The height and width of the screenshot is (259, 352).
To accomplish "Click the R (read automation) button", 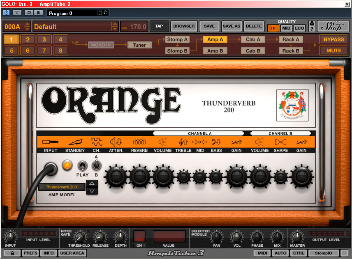I will pos(29,13).
